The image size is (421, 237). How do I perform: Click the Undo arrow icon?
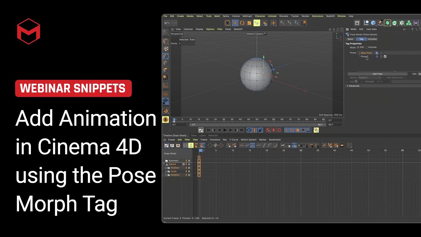pyautogui.click(x=167, y=23)
